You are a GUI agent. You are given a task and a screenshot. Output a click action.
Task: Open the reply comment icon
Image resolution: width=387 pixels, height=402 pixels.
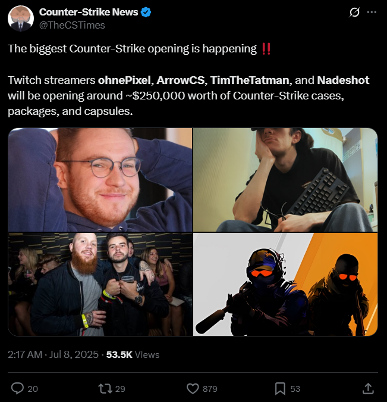[17, 388]
